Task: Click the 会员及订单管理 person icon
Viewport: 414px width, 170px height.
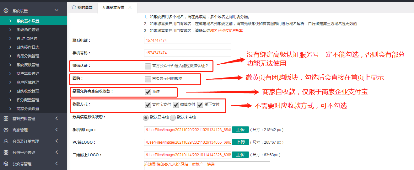Action: pos(6,141)
